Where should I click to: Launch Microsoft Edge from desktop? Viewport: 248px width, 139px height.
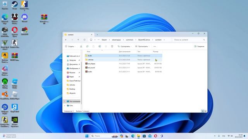(x=5, y=19)
